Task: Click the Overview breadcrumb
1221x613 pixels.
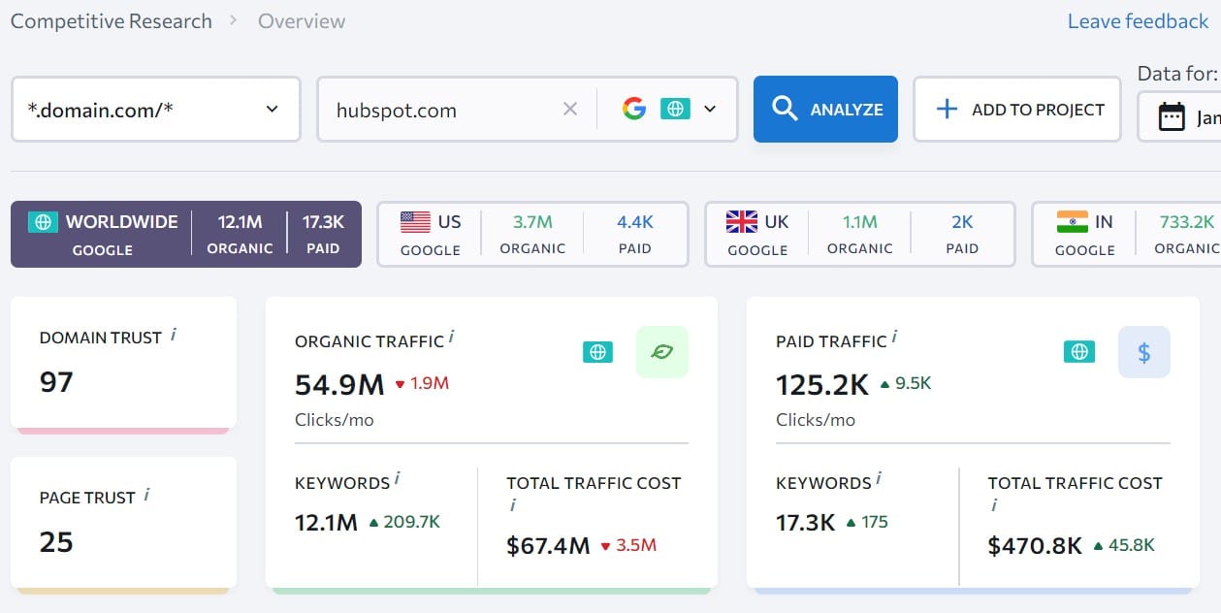Action: tap(302, 21)
